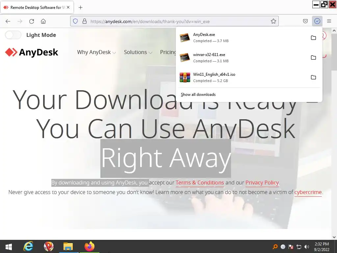
Task: Reload the current page
Action: point(32,21)
